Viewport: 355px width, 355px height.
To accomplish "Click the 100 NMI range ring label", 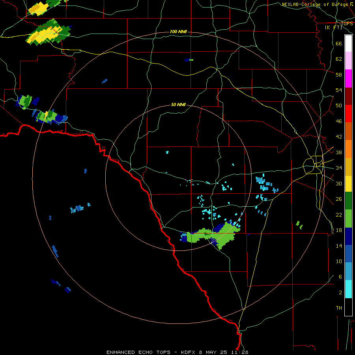I will [x=178, y=32].
